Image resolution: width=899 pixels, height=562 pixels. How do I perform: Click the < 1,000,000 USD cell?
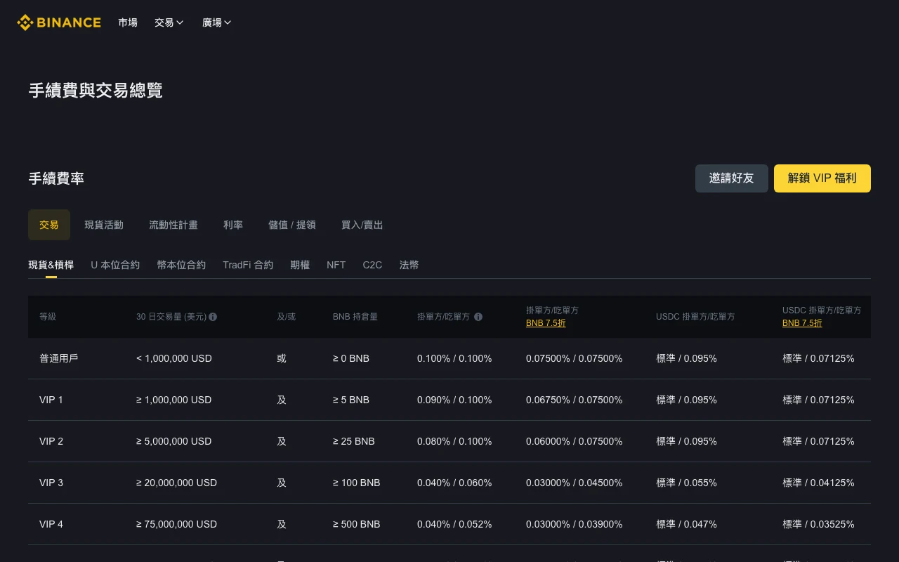(x=174, y=358)
